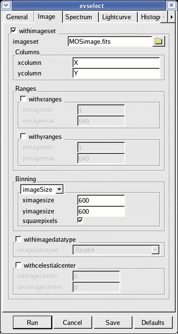
Task: Enable the withyranges checkbox
Action: pyautogui.click(x=23, y=136)
